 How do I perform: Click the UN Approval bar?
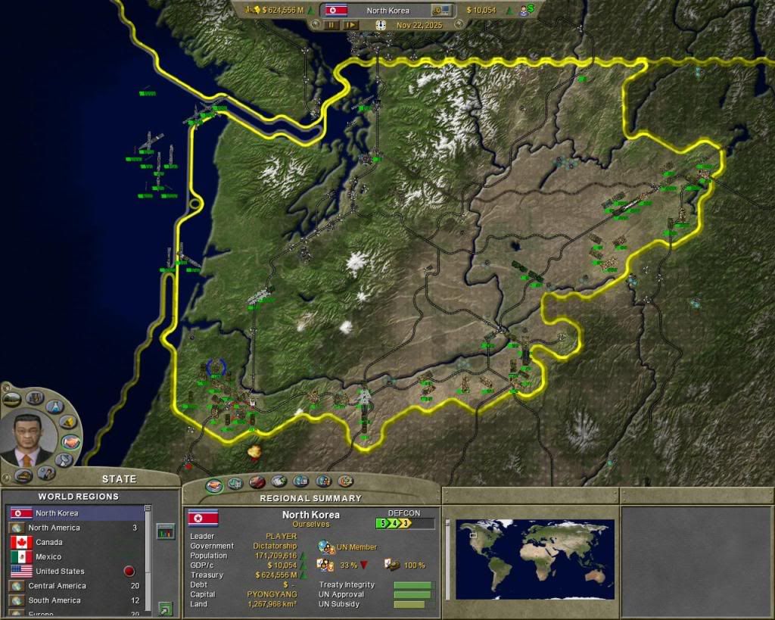(414, 595)
